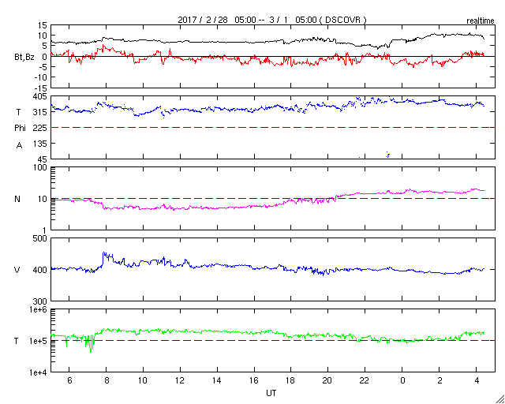Click the '45' tick of the Phi panel
Image resolution: width=505 pixels, height=404 pixels.
[42, 159]
